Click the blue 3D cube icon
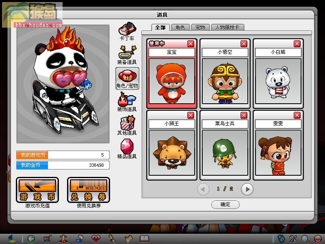This screenshot has height=244, width=325. point(12,239)
